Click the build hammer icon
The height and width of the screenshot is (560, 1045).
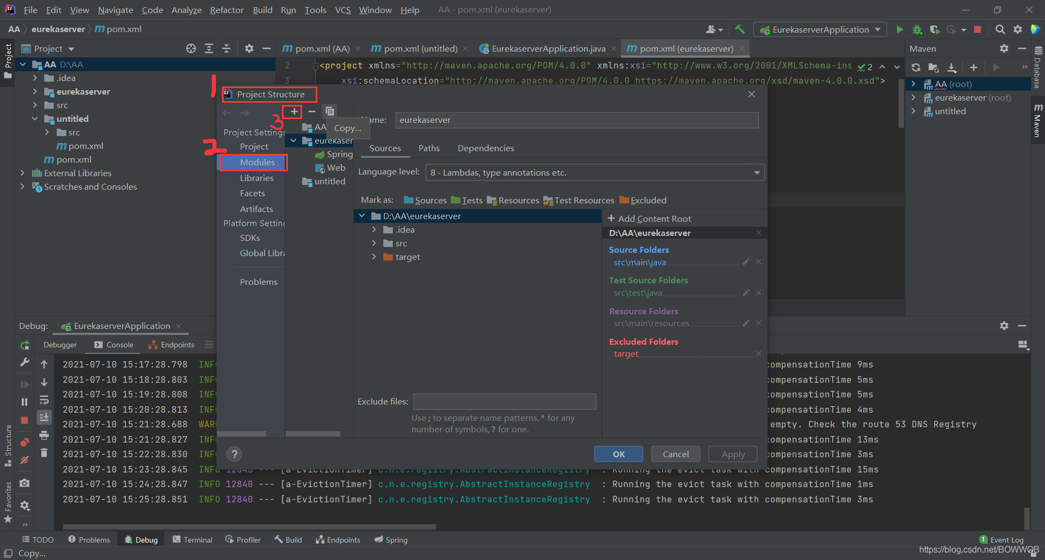(740, 29)
